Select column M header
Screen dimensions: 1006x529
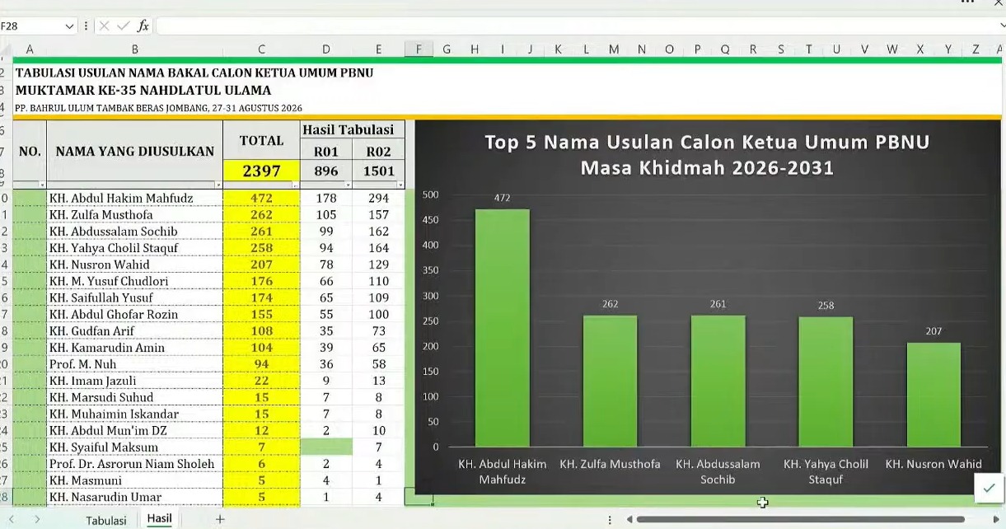[x=614, y=49]
